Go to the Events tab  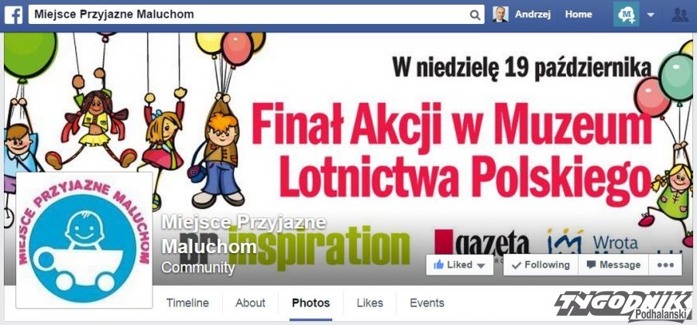click(x=427, y=303)
